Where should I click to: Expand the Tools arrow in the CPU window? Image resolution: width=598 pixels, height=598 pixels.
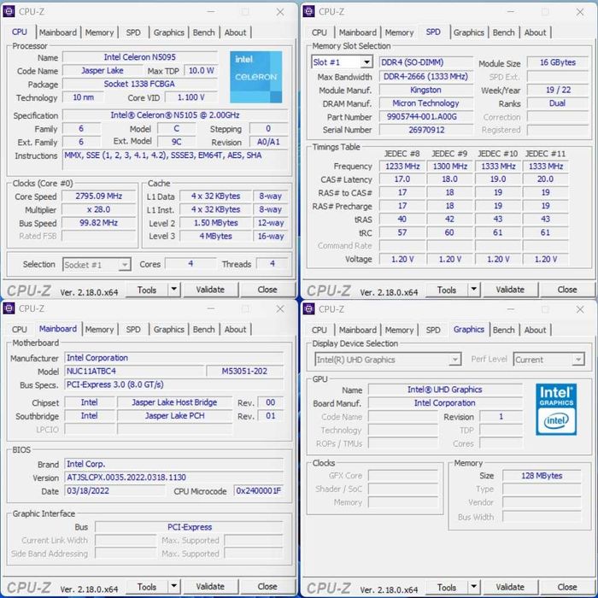pyautogui.click(x=174, y=290)
